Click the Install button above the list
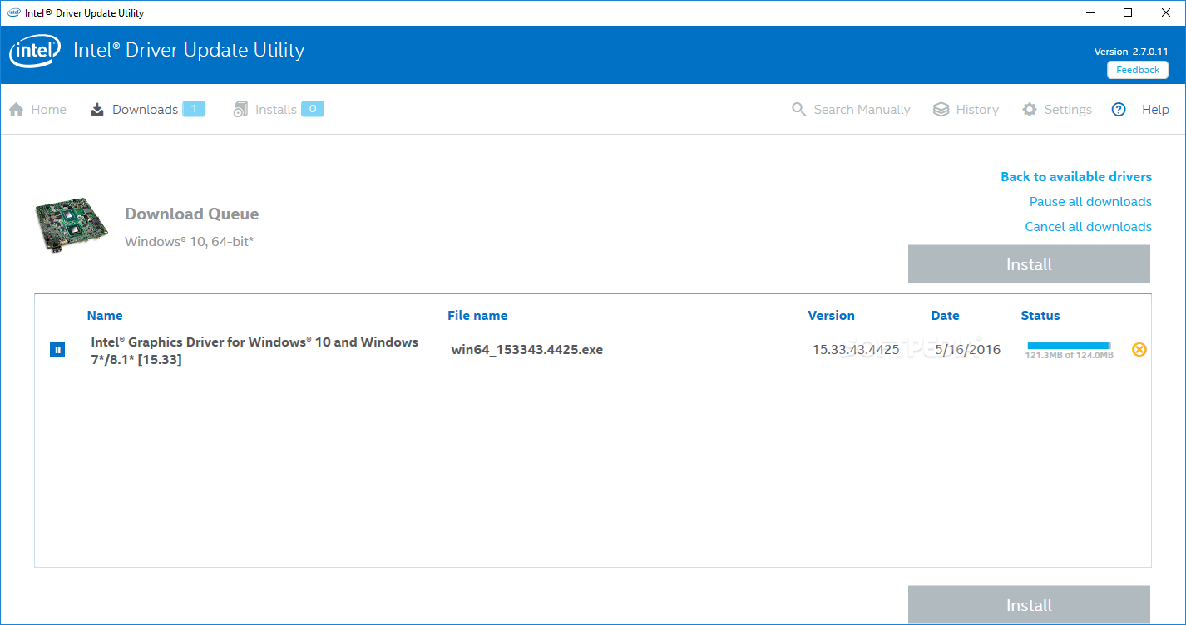The width and height of the screenshot is (1186, 625). pos(1029,264)
